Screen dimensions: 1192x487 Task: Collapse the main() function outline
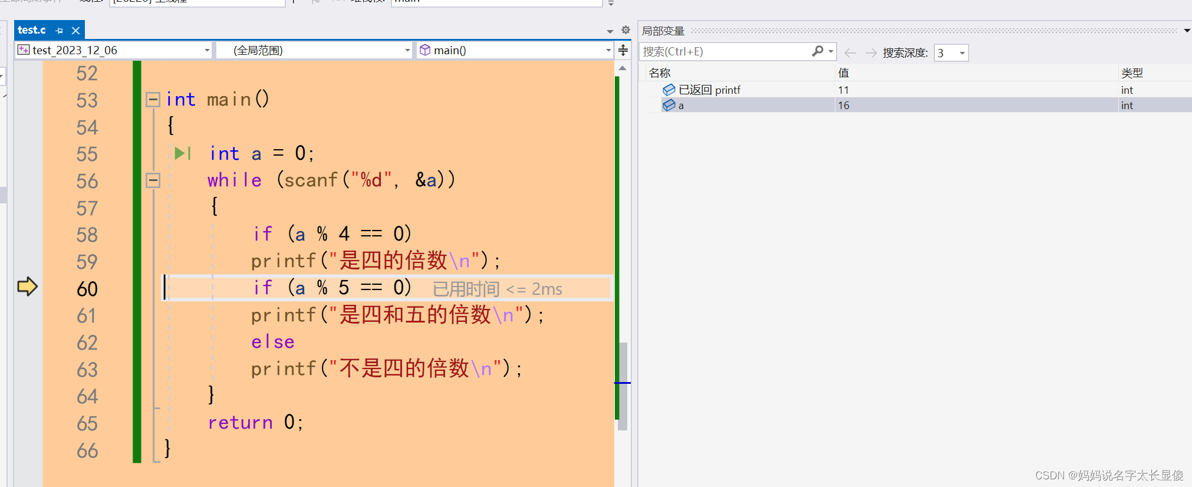153,99
